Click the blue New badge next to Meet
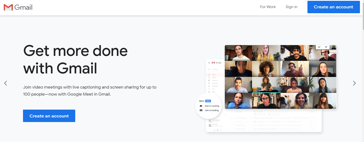Image resolution: width=364 pixels, height=142 pixels. [208, 101]
